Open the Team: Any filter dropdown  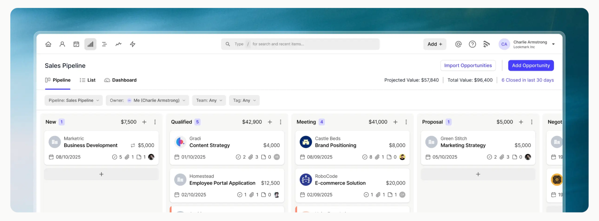tap(209, 101)
